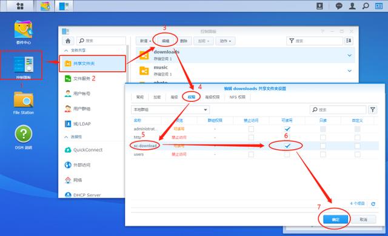Toggle no-access checkbox for administrators
This screenshot has width=388, height=236.
click(251, 129)
